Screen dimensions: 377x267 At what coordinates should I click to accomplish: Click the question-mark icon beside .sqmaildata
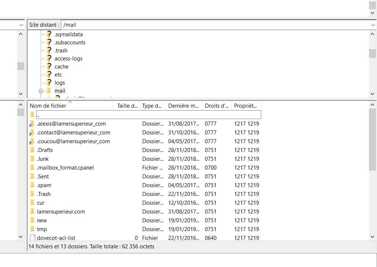[49, 34]
